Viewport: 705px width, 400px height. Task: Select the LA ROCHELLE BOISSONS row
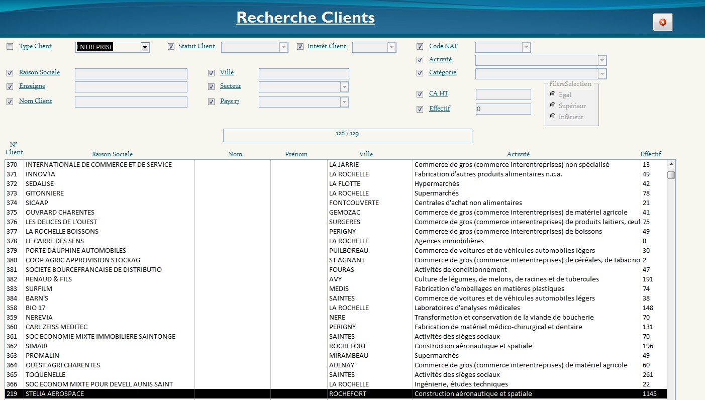point(336,232)
